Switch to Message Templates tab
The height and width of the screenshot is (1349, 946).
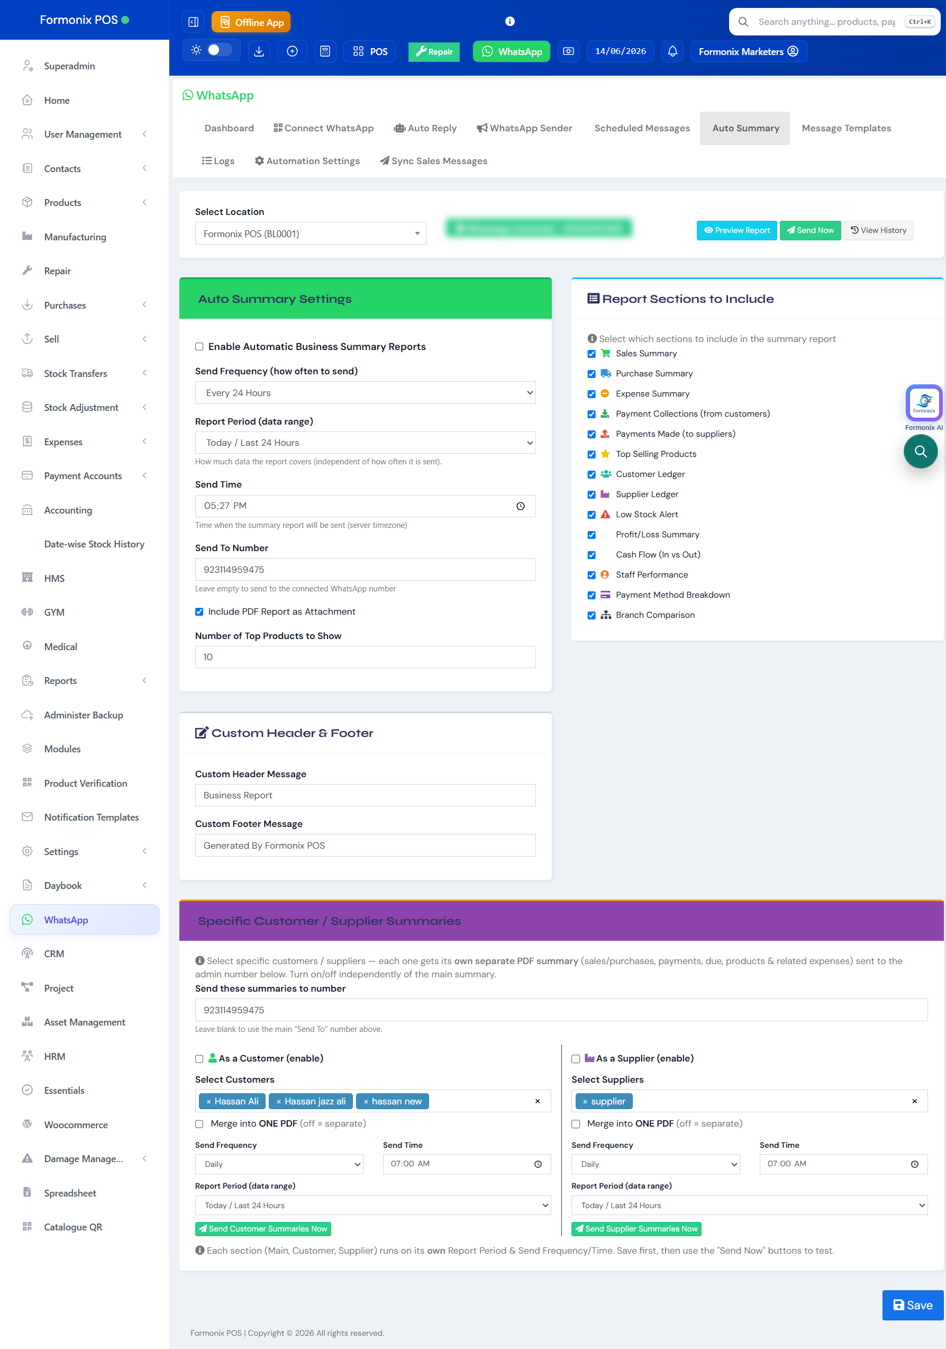[846, 128]
